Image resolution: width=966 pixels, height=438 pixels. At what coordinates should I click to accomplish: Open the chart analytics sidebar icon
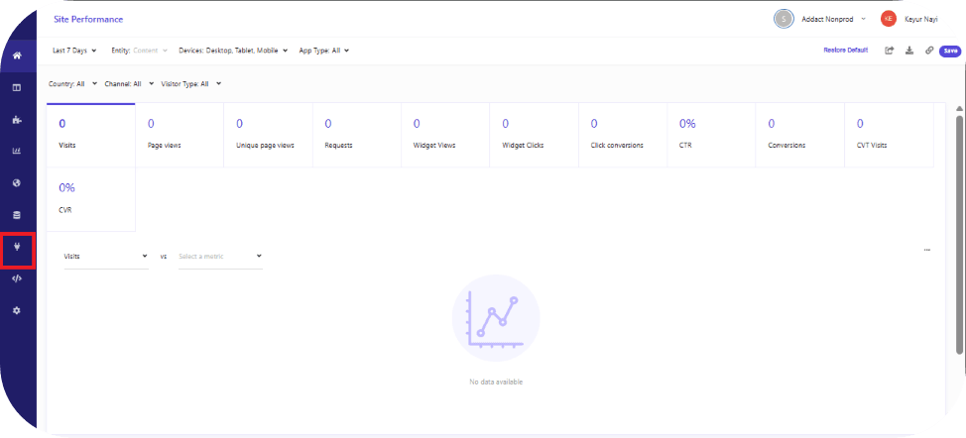point(17,152)
